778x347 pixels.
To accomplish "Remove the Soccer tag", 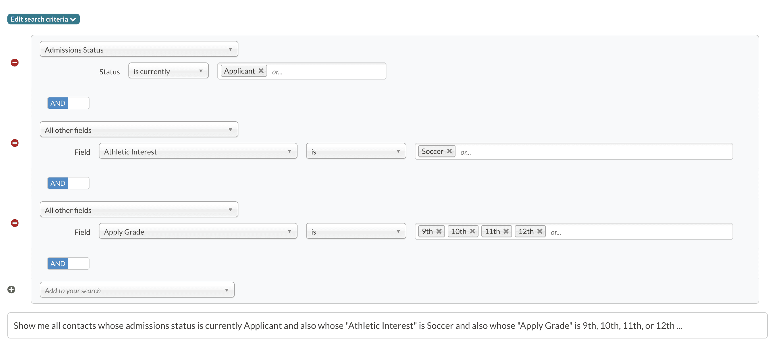I will click(450, 151).
